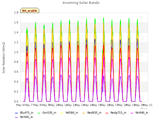Click the BA_arable site label box
This screenshot has height=122, width=163.
pos(30,10)
